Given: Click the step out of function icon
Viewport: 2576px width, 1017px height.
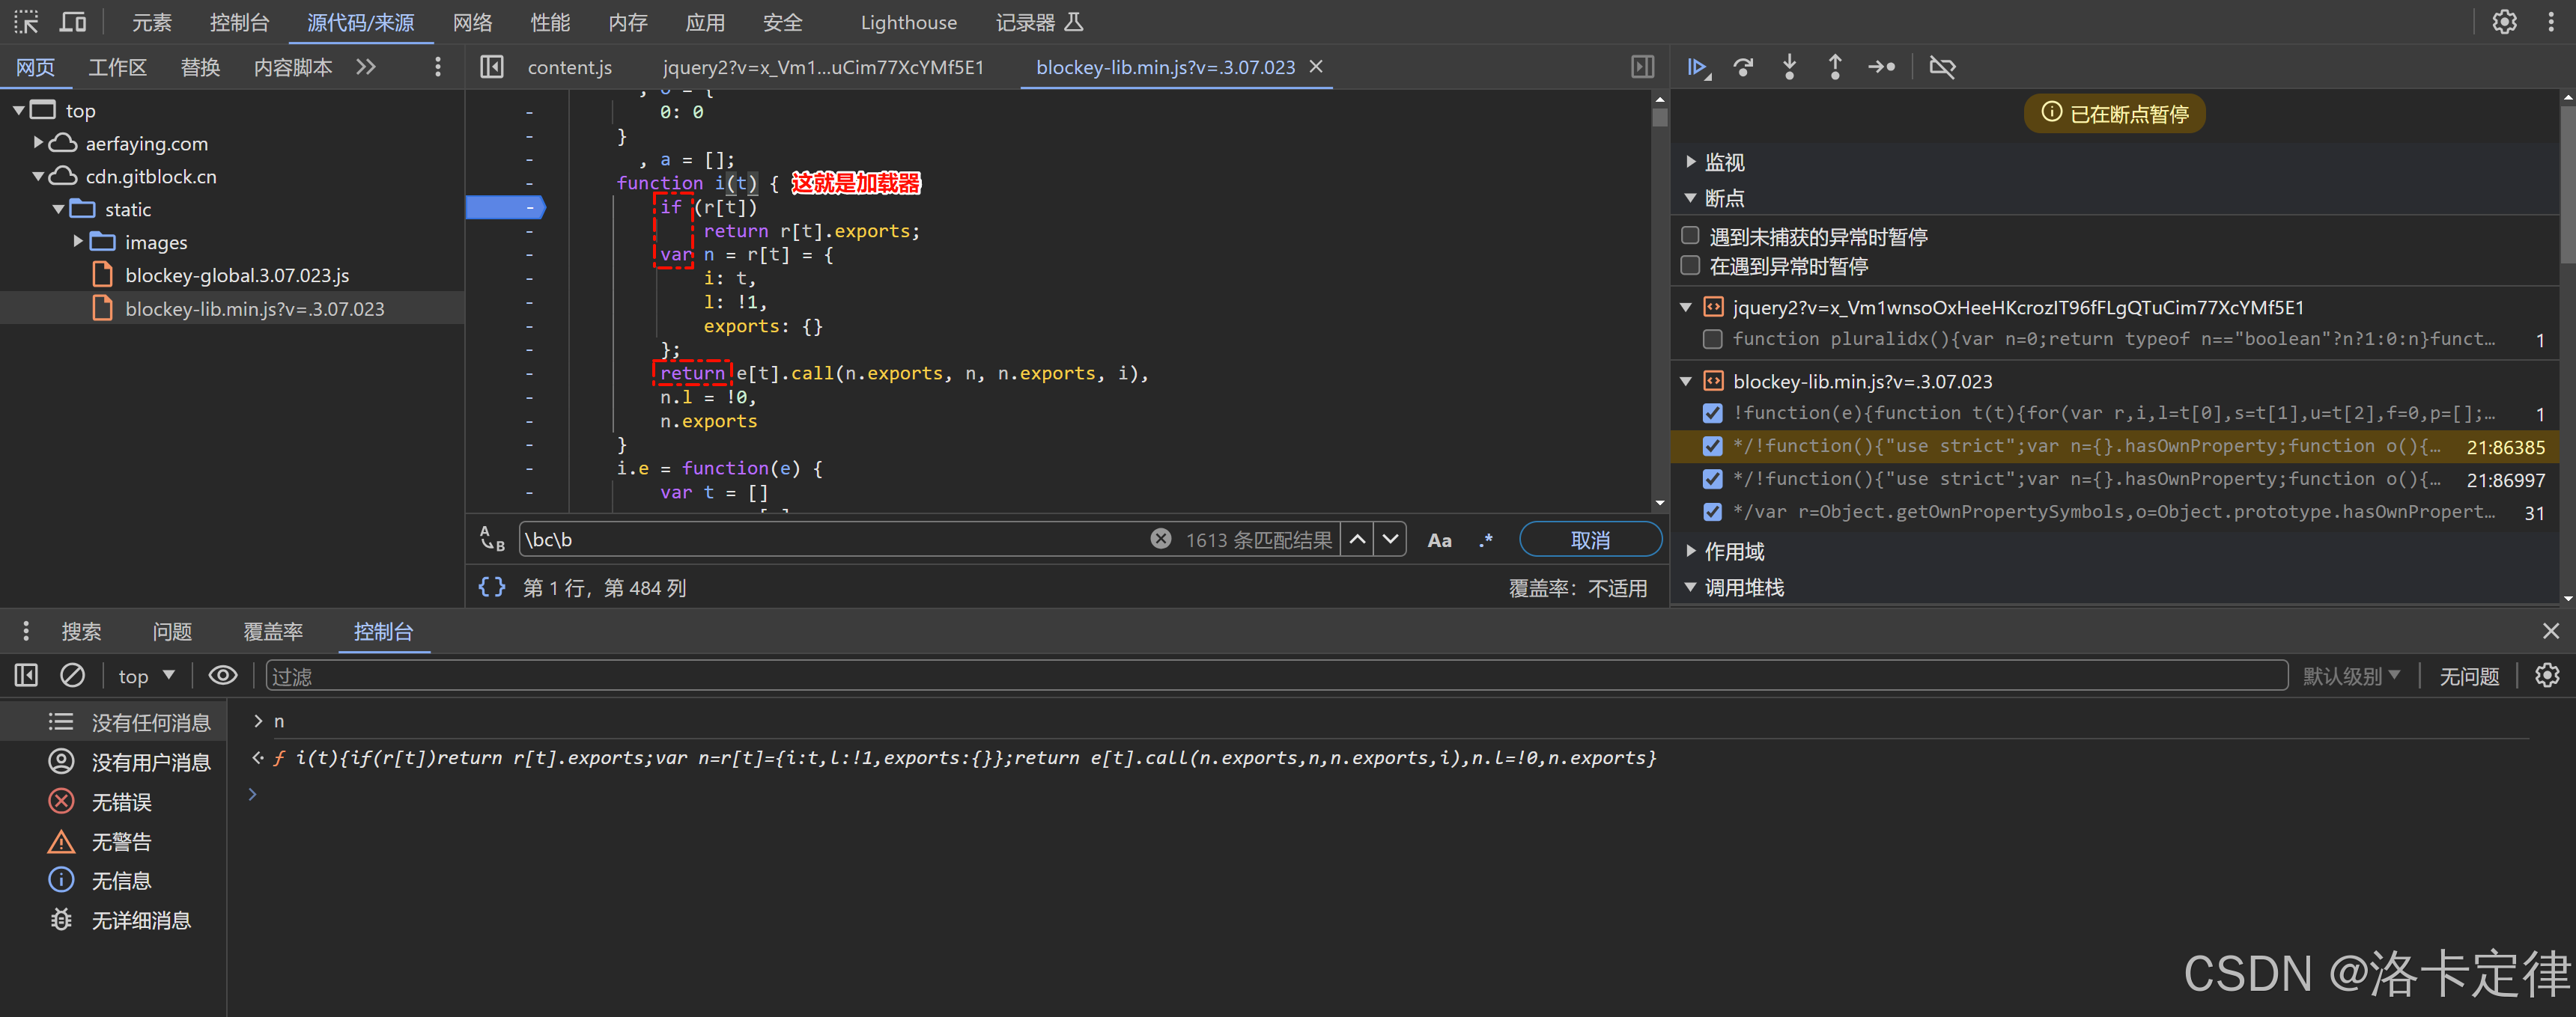Looking at the screenshot, I should click(x=1834, y=67).
